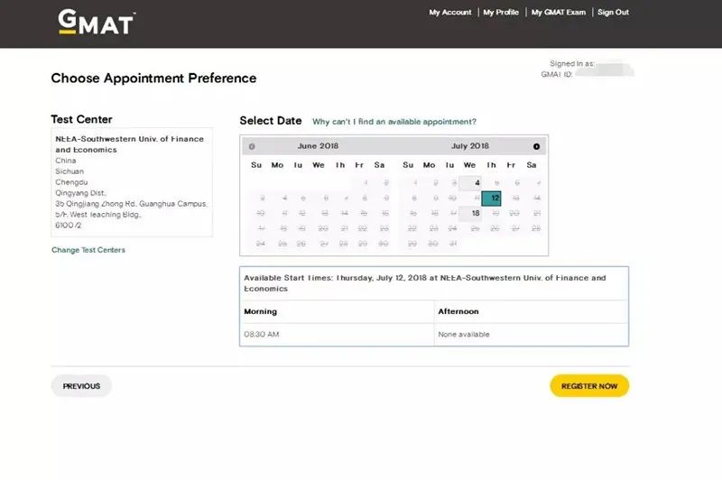Click the Morning column header
Image resolution: width=722 pixels, height=480 pixels.
[x=260, y=311]
